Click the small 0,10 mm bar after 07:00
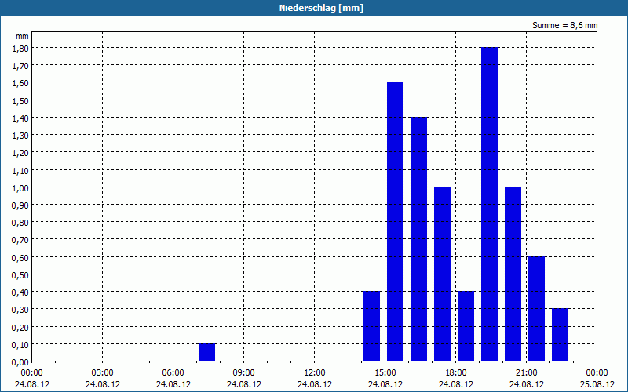Screen dimensions: 628x392 coord(206,352)
